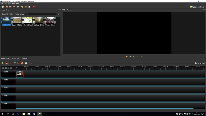The width and height of the screenshot is (206, 116).
Task: Click the New Project toolbar icon
Action: coord(3,7)
